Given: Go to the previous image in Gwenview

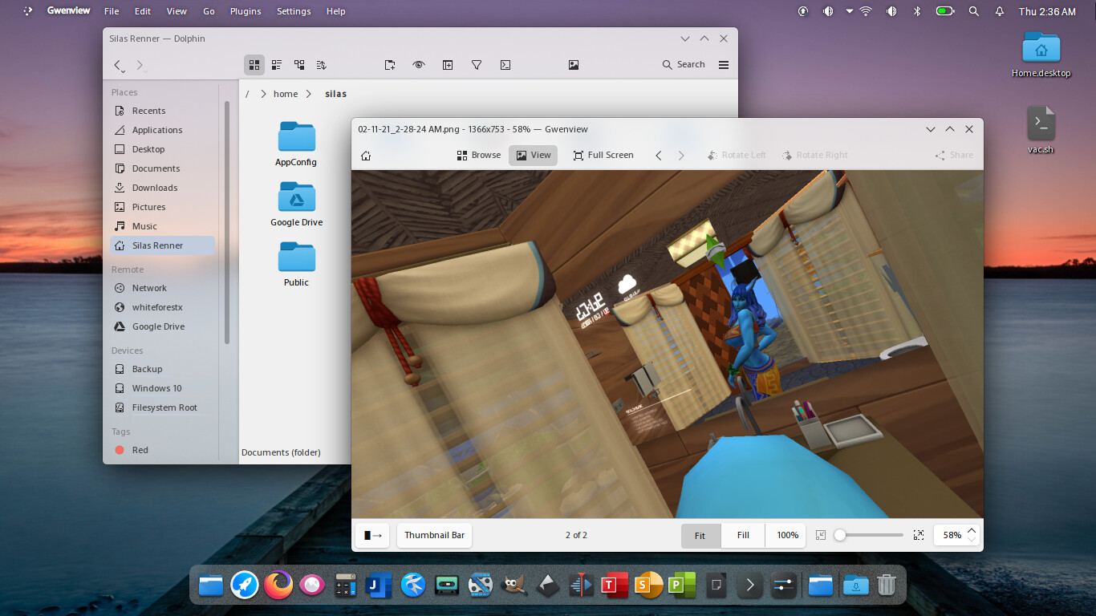Looking at the screenshot, I should (x=659, y=156).
